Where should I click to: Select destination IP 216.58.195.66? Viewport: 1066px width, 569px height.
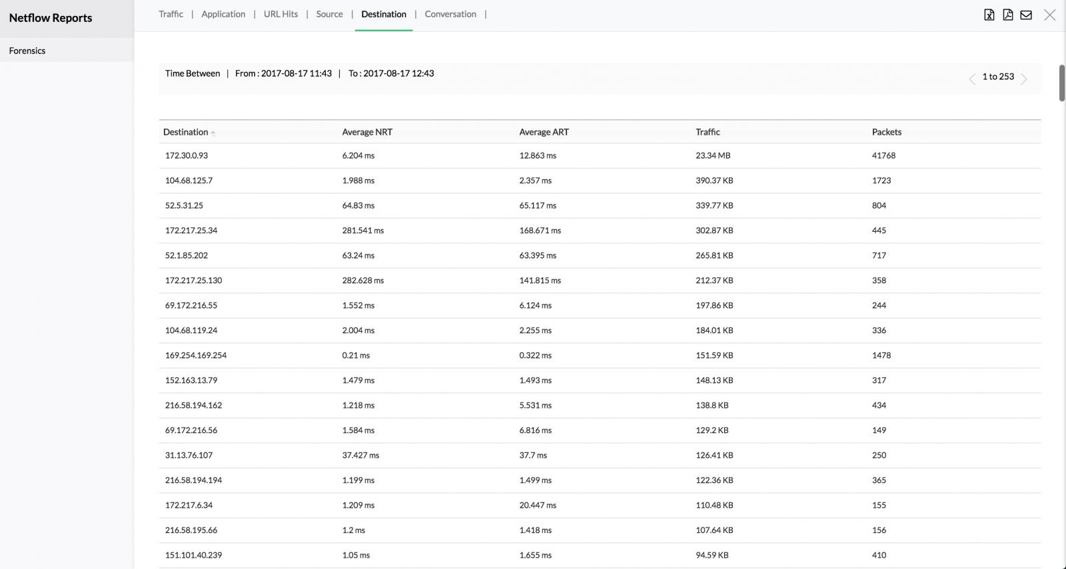tap(191, 530)
